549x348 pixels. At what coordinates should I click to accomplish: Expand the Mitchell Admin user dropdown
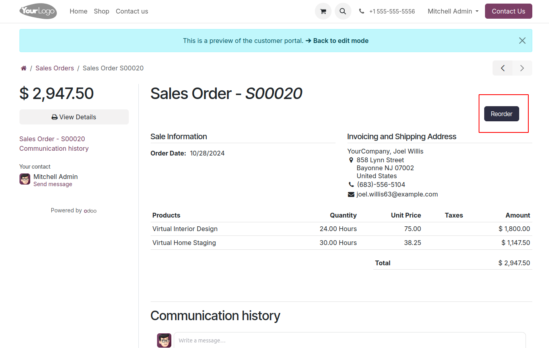click(453, 12)
